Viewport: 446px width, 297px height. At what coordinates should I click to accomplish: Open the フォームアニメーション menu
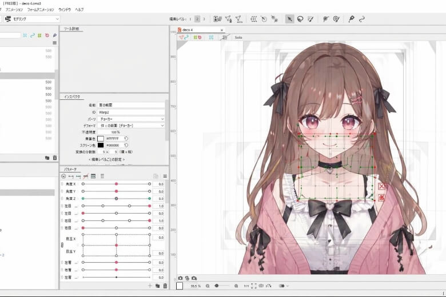pos(41,10)
